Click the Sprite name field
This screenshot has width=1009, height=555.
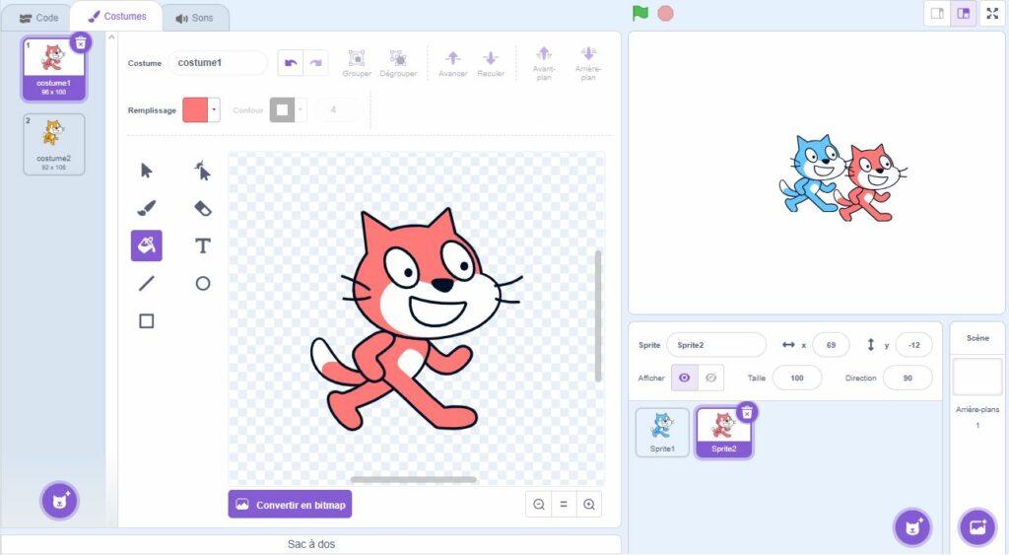[716, 345]
